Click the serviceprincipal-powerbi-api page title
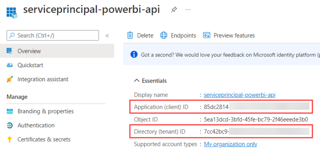This screenshot has width=320, height=150. 91,10
